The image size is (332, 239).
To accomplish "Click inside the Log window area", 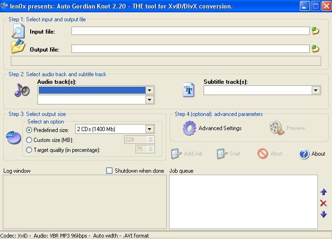I will (x=85, y=202).
